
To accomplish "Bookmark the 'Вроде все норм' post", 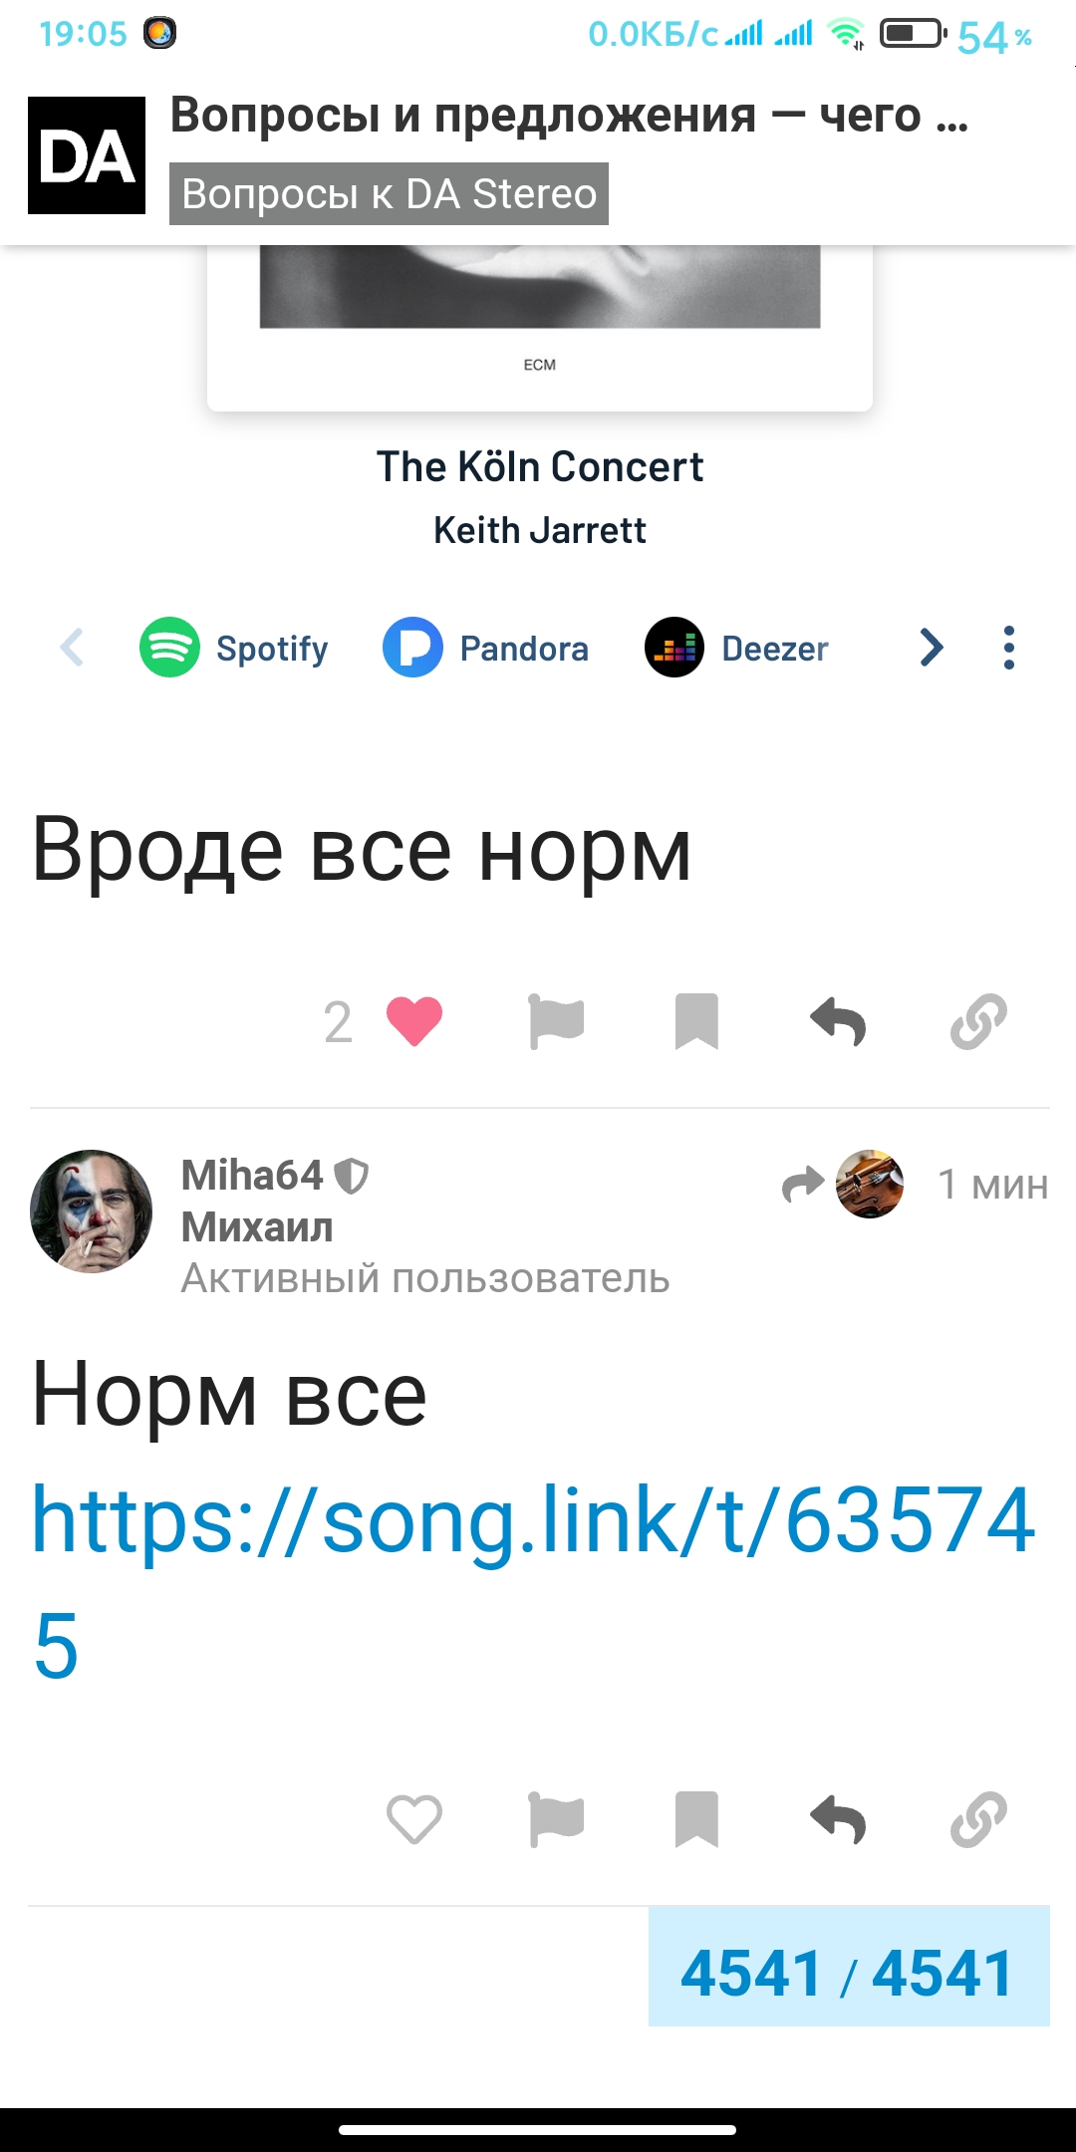I will (x=696, y=1021).
